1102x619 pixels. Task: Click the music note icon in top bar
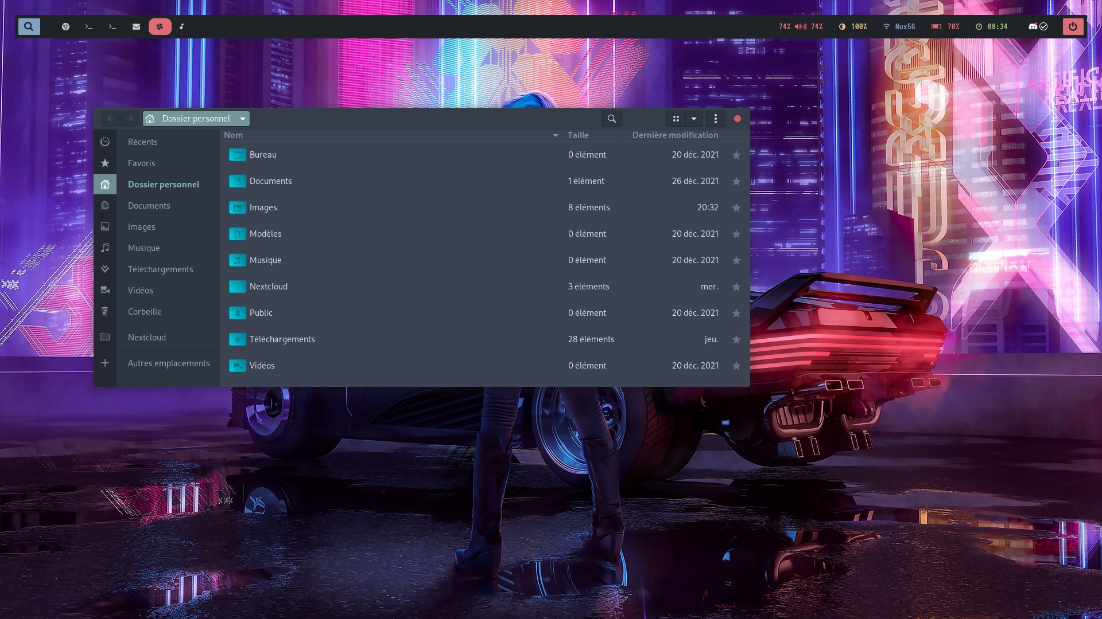[181, 26]
